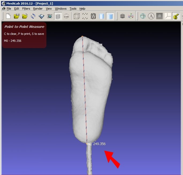Image resolution: width=183 pixels, height=175 pixels.
Task: Click the MeshLab logo in title bar
Action: [4, 3]
